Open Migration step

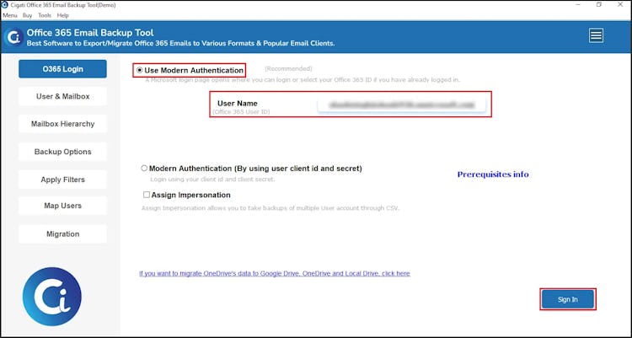62,234
